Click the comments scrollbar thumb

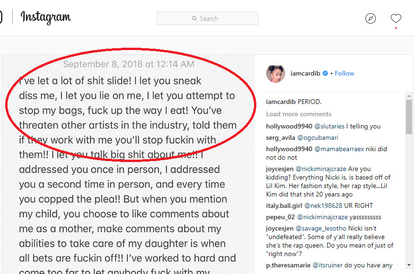pyautogui.click(x=409, y=116)
